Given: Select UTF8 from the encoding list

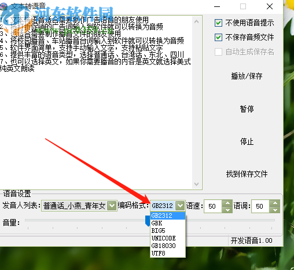Looking at the screenshot, I should [x=168, y=253].
